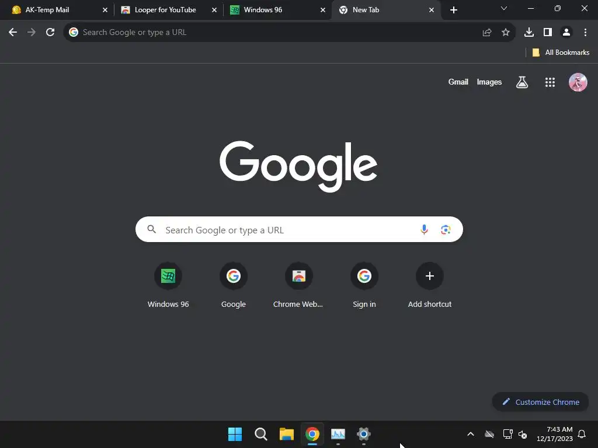Viewport: 598px width, 448px height.
Task: Open the Windows 96 shortcut tile
Action: coord(168,285)
